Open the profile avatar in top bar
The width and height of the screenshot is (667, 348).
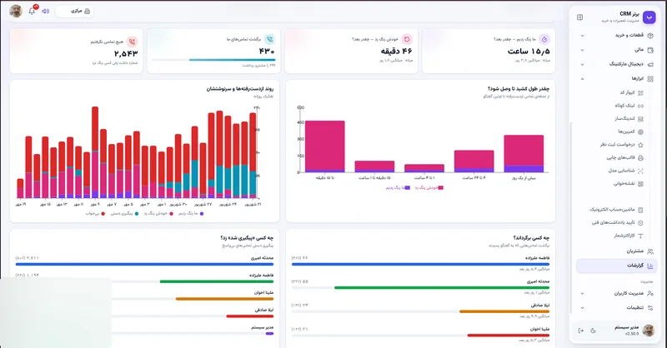pos(16,11)
